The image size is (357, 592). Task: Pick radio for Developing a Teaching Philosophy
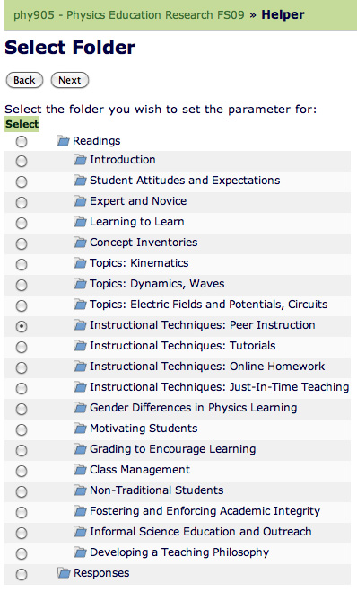coord(22,553)
